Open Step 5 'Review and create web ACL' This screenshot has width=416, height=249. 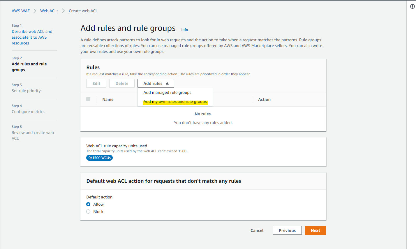(x=33, y=135)
